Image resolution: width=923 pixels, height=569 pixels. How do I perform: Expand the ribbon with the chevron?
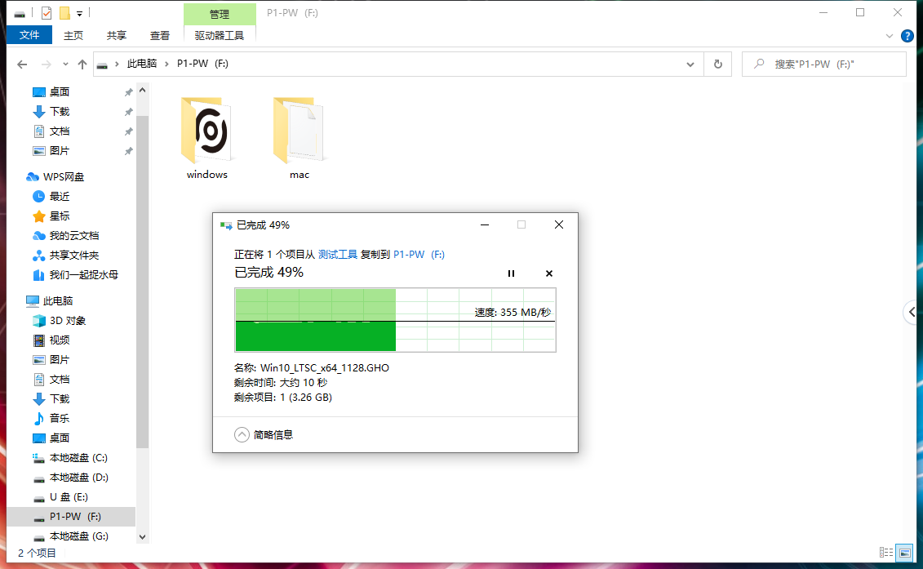point(889,36)
